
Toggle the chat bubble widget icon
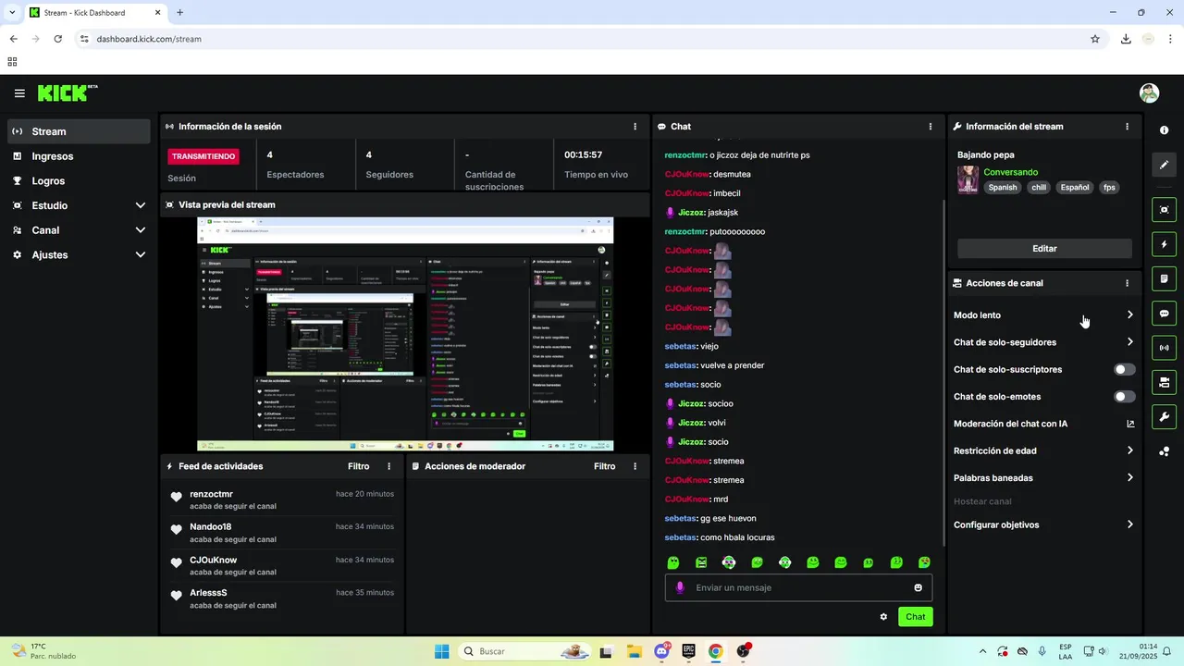[x=1164, y=314]
